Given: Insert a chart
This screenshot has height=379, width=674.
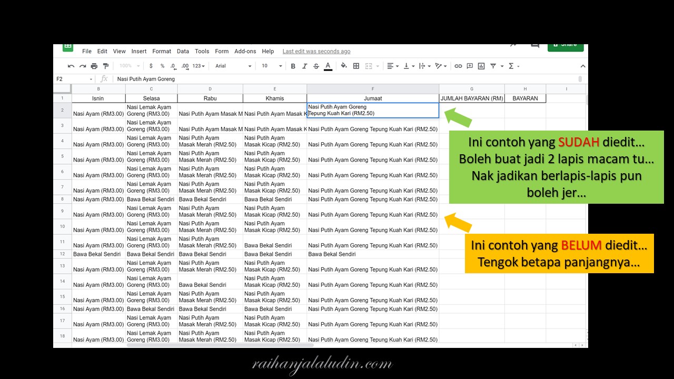Looking at the screenshot, I should pos(481,66).
